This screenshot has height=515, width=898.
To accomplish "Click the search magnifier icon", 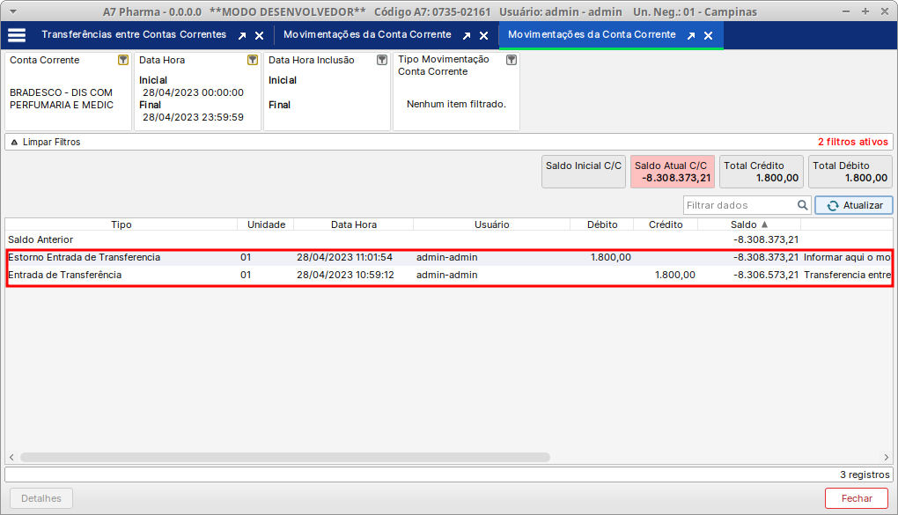I will (x=803, y=205).
